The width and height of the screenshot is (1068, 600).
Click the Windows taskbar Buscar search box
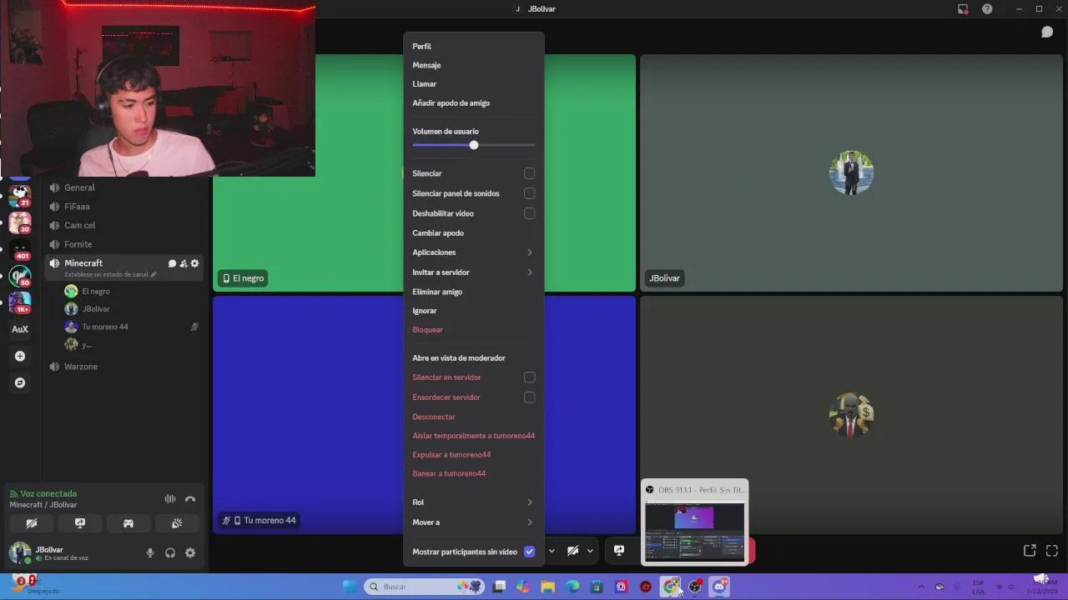pyautogui.click(x=426, y=587)
